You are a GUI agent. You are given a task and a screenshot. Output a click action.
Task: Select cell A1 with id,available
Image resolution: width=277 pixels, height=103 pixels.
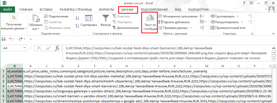click(15, 71)
